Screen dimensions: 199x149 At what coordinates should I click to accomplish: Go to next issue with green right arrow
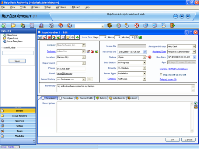77,38
